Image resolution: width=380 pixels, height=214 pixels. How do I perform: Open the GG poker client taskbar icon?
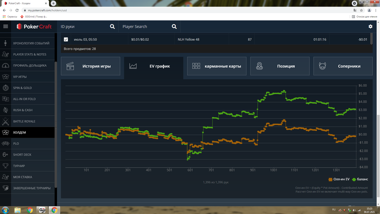click(x=42, y=210)
